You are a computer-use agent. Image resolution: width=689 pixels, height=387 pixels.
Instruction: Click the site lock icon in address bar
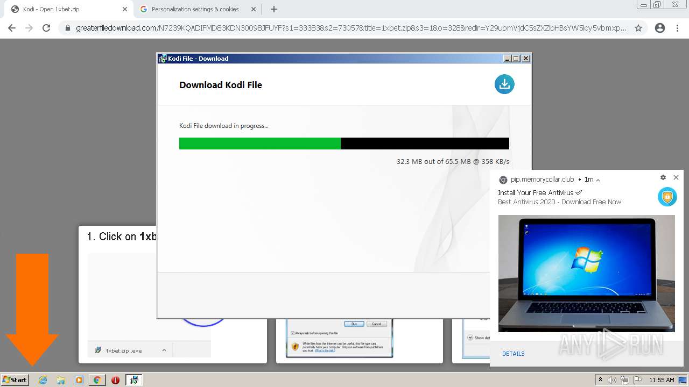click(68, 28)
